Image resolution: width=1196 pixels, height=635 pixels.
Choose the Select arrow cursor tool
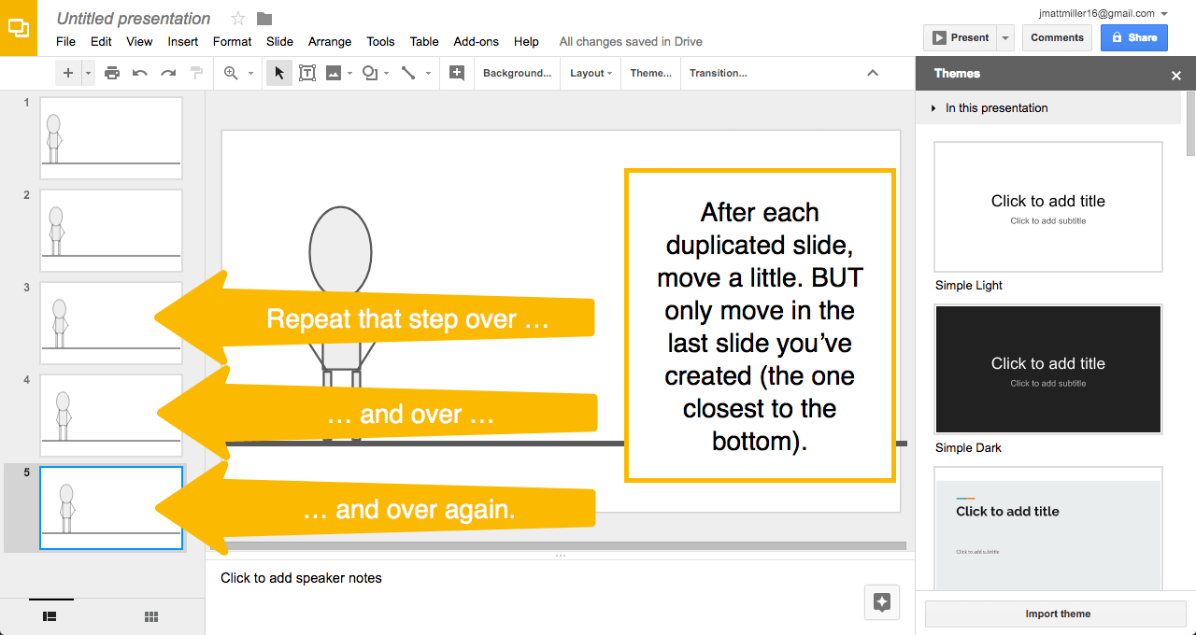tap(279, 73)
